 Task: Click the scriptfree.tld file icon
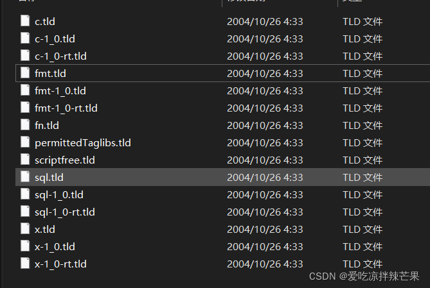point(25,160)
